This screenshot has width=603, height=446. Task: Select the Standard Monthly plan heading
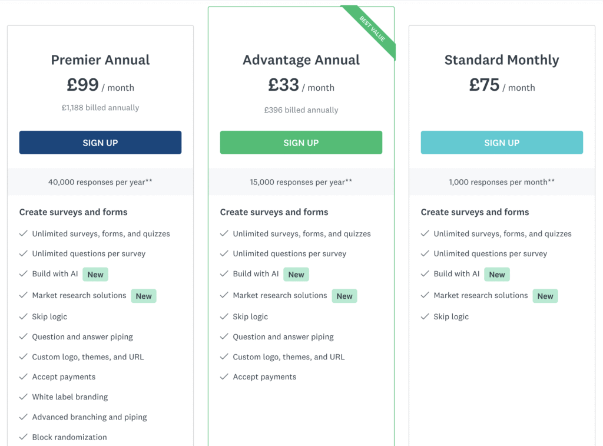(x=502, y=60)
